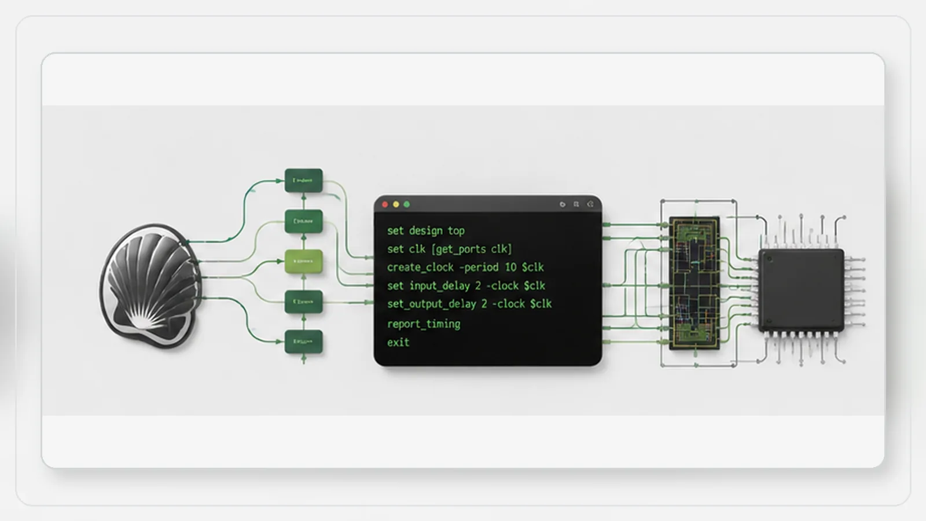Click the seashell logo graphic

(x=152, y=287)
